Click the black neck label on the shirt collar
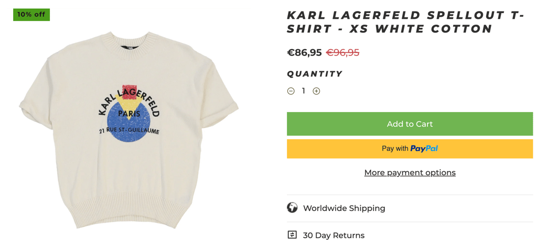Screen dimensions: 537x246 point(129,48)
